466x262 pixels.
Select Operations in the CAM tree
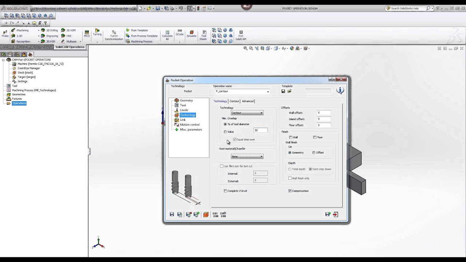point(19,103)
